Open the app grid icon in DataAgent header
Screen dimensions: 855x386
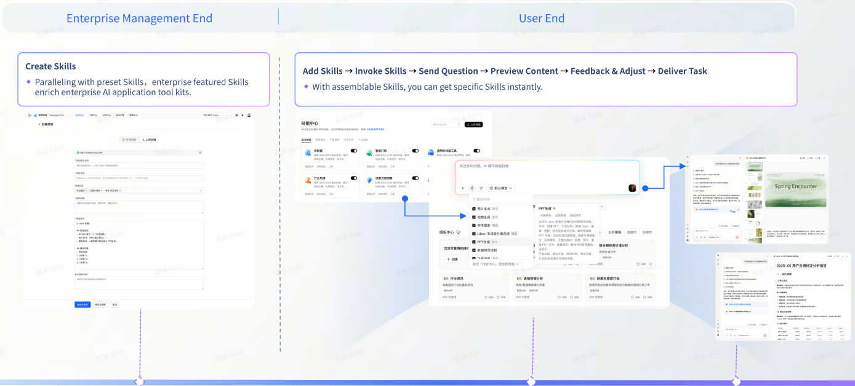click(x=30, y=115)
